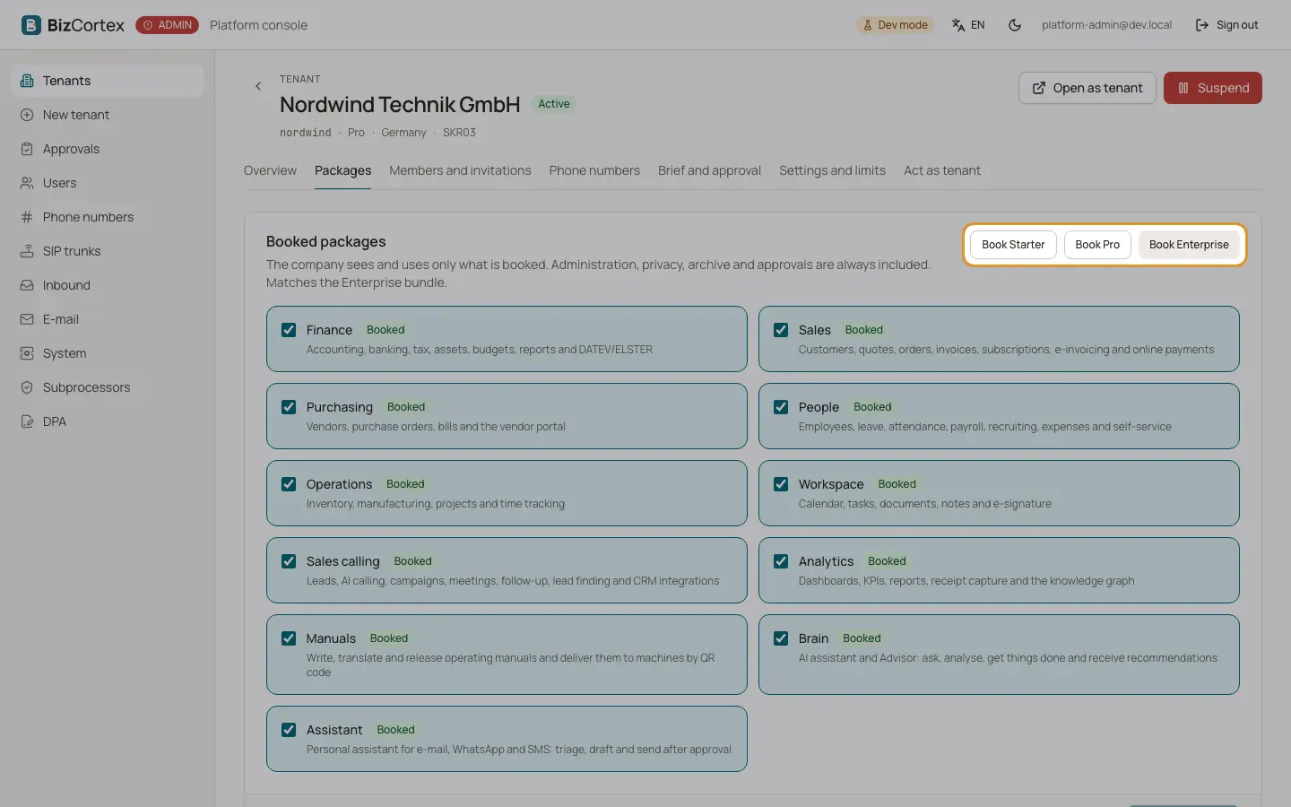Screen dimensions: 1291x807
Task: Click the Dev mode badge
Action: (895, 25)
